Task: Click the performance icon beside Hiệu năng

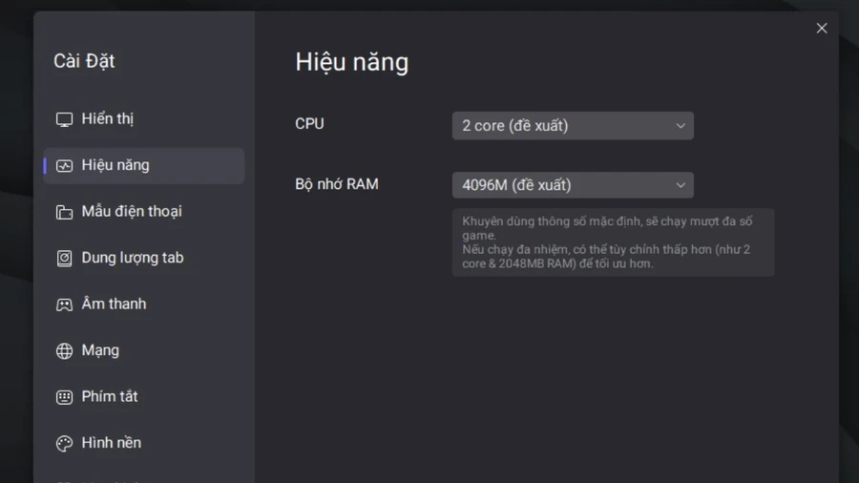Action: point(64,166)
